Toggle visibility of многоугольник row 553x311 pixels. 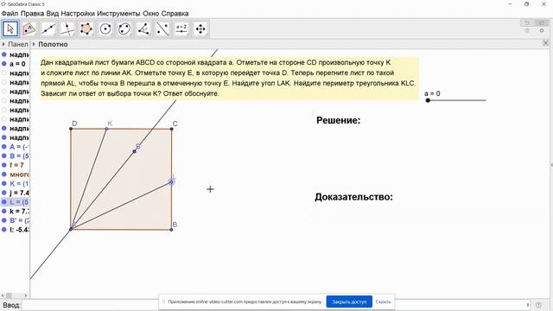coord(4,175)
